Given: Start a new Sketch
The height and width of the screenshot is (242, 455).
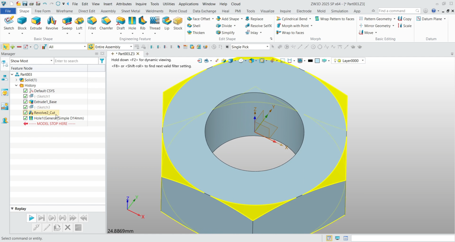Looking at the screenshot, I should coord(9,23).
